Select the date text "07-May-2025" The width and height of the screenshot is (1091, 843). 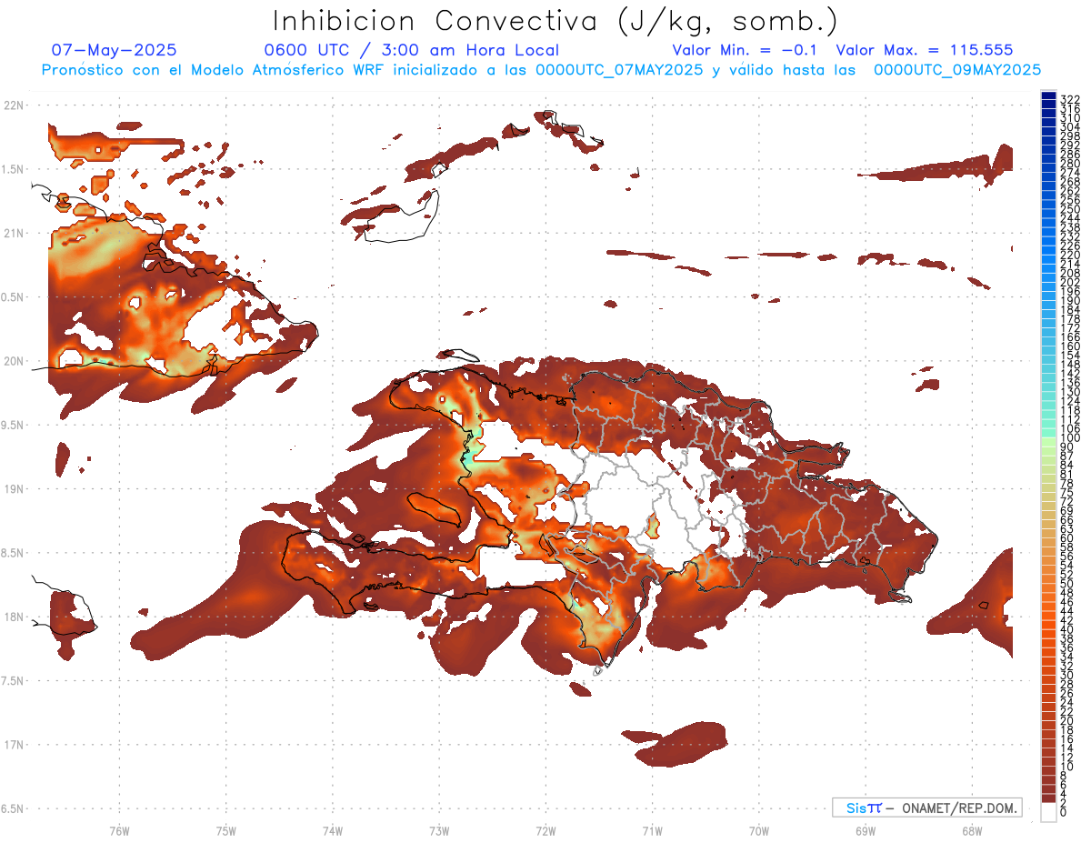pos(114,50)
